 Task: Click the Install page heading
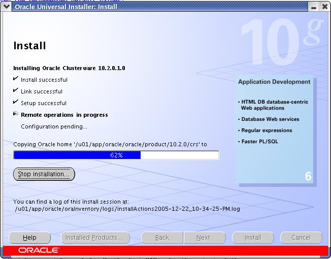tap(29, 46)
